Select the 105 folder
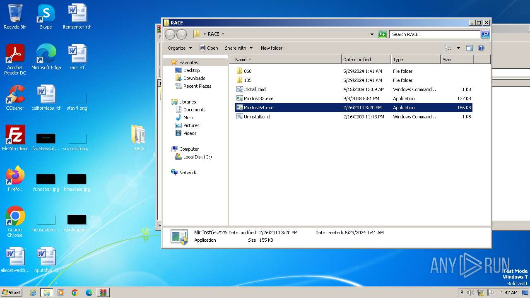 tap(354, 80)
